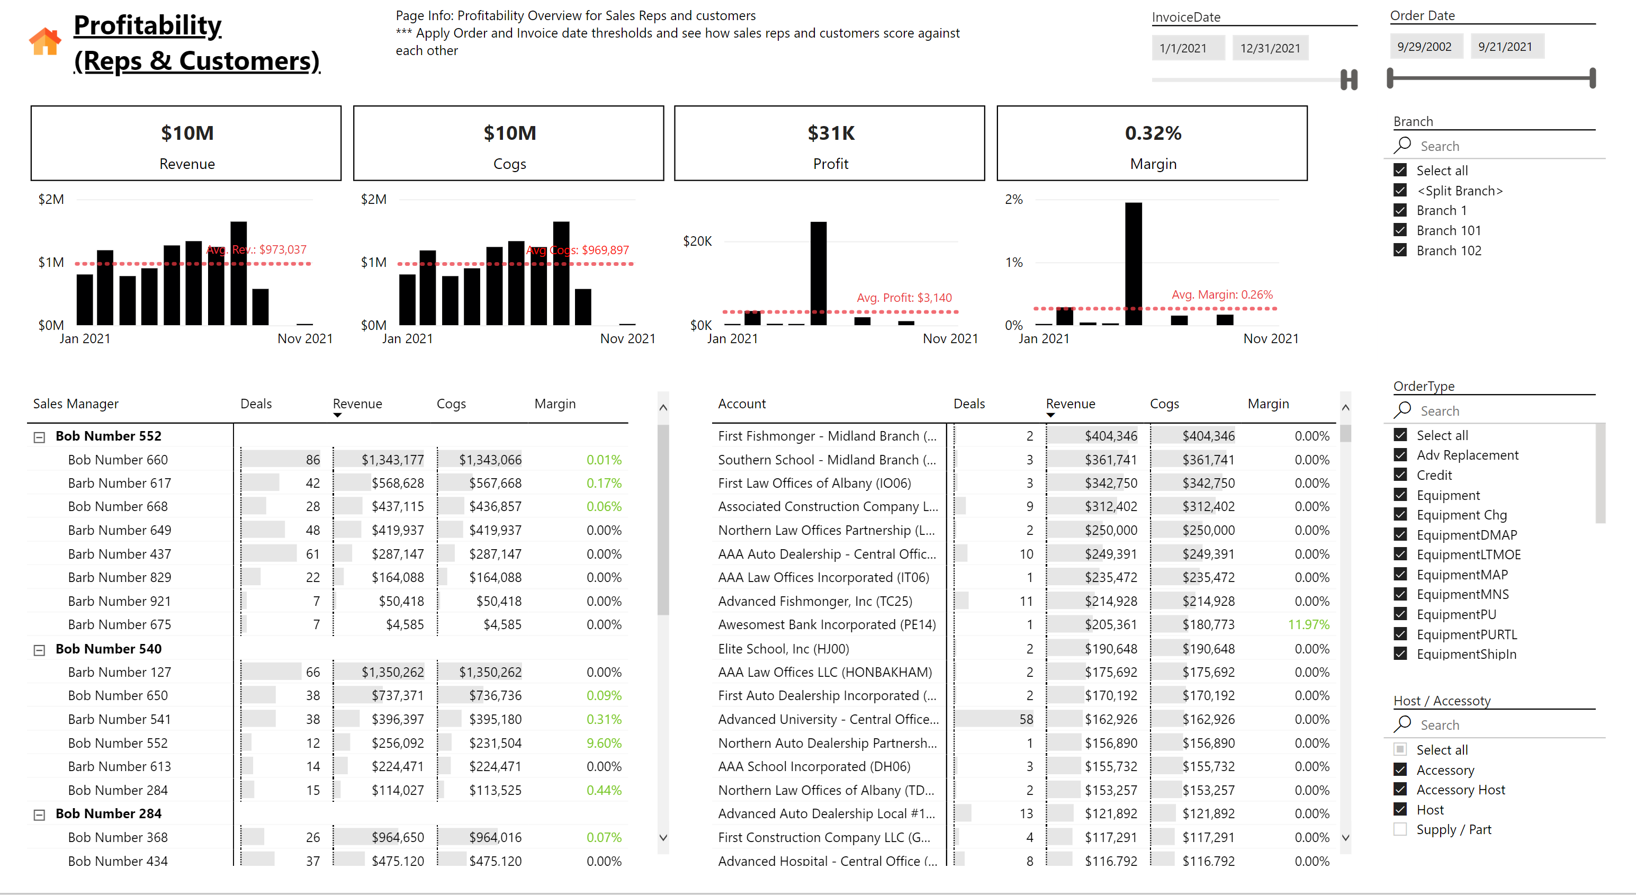Click the Account column header
This screenshot has height=895, width=1636.
coord(742,404)
